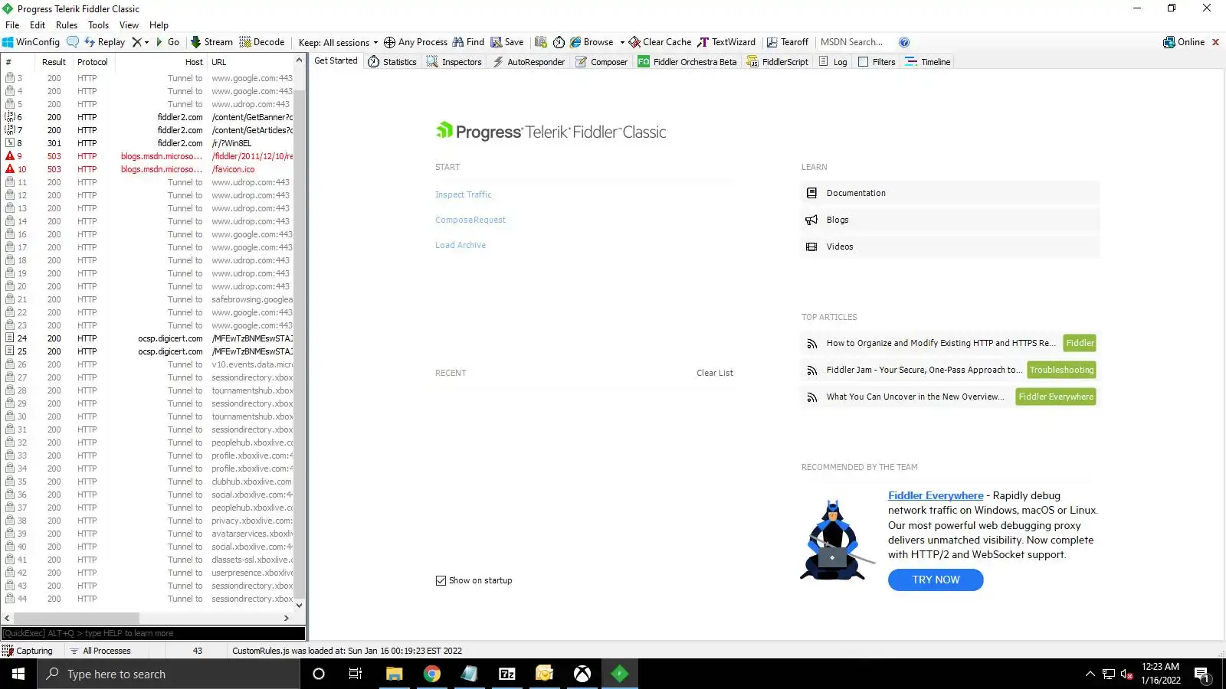Screen dimensions: 1226x689
Task: Click the QuickExec command input box
Action: point(153,633)
